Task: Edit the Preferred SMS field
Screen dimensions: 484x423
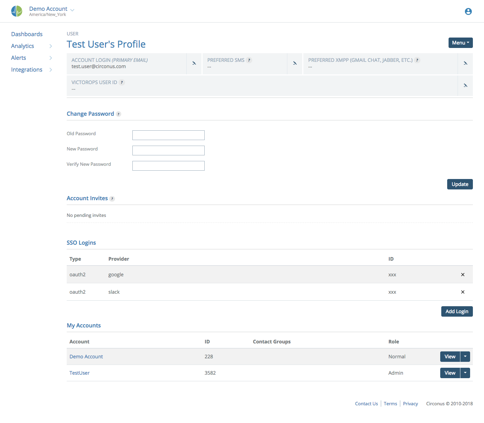Action: [295, 64]
